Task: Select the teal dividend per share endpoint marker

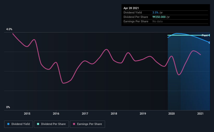Action: click(209, 35)
